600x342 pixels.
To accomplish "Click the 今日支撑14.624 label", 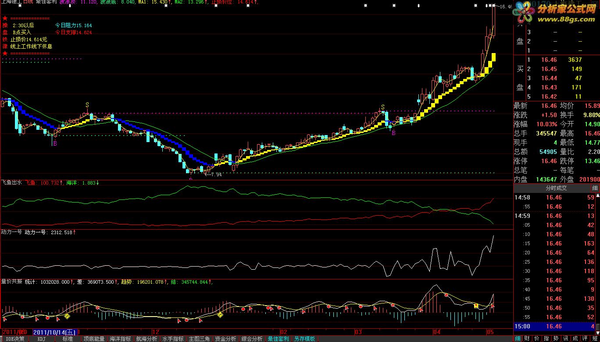I will tap(74, 32).
